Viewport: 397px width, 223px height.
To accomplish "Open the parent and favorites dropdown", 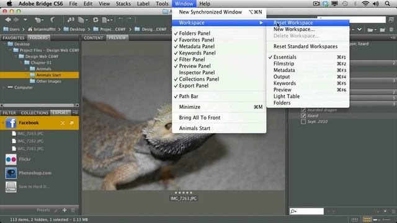I will pyautogui.click(x=25, y=20).
